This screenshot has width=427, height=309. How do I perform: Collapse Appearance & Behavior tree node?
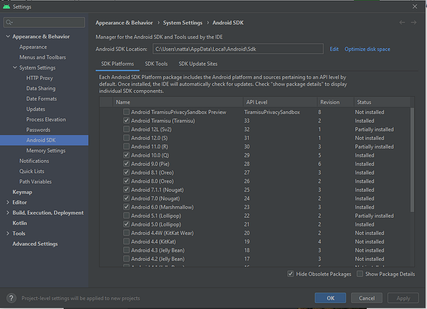click(8, 36)
